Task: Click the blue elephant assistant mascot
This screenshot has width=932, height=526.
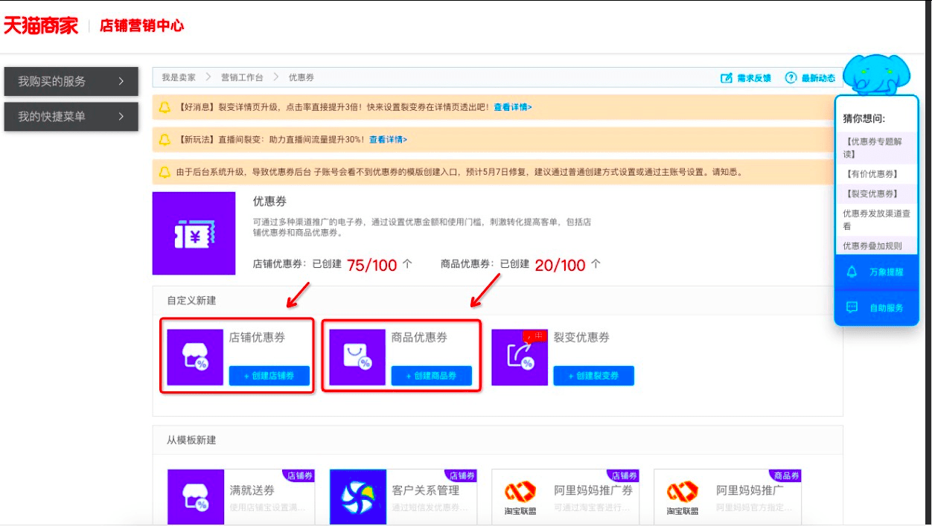Action: coord(877,74)
